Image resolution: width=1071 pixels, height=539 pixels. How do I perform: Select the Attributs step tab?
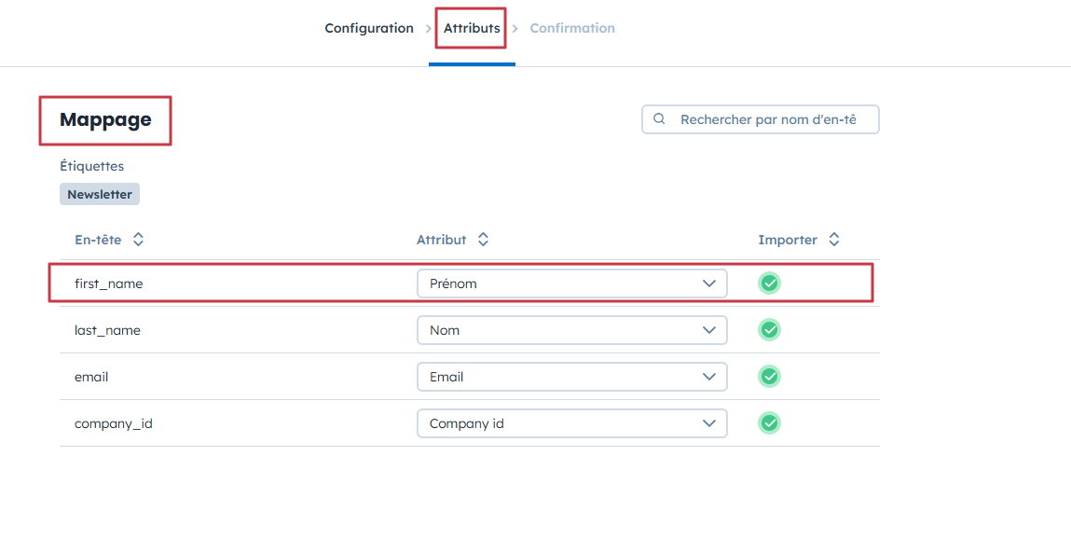[472, 28]
